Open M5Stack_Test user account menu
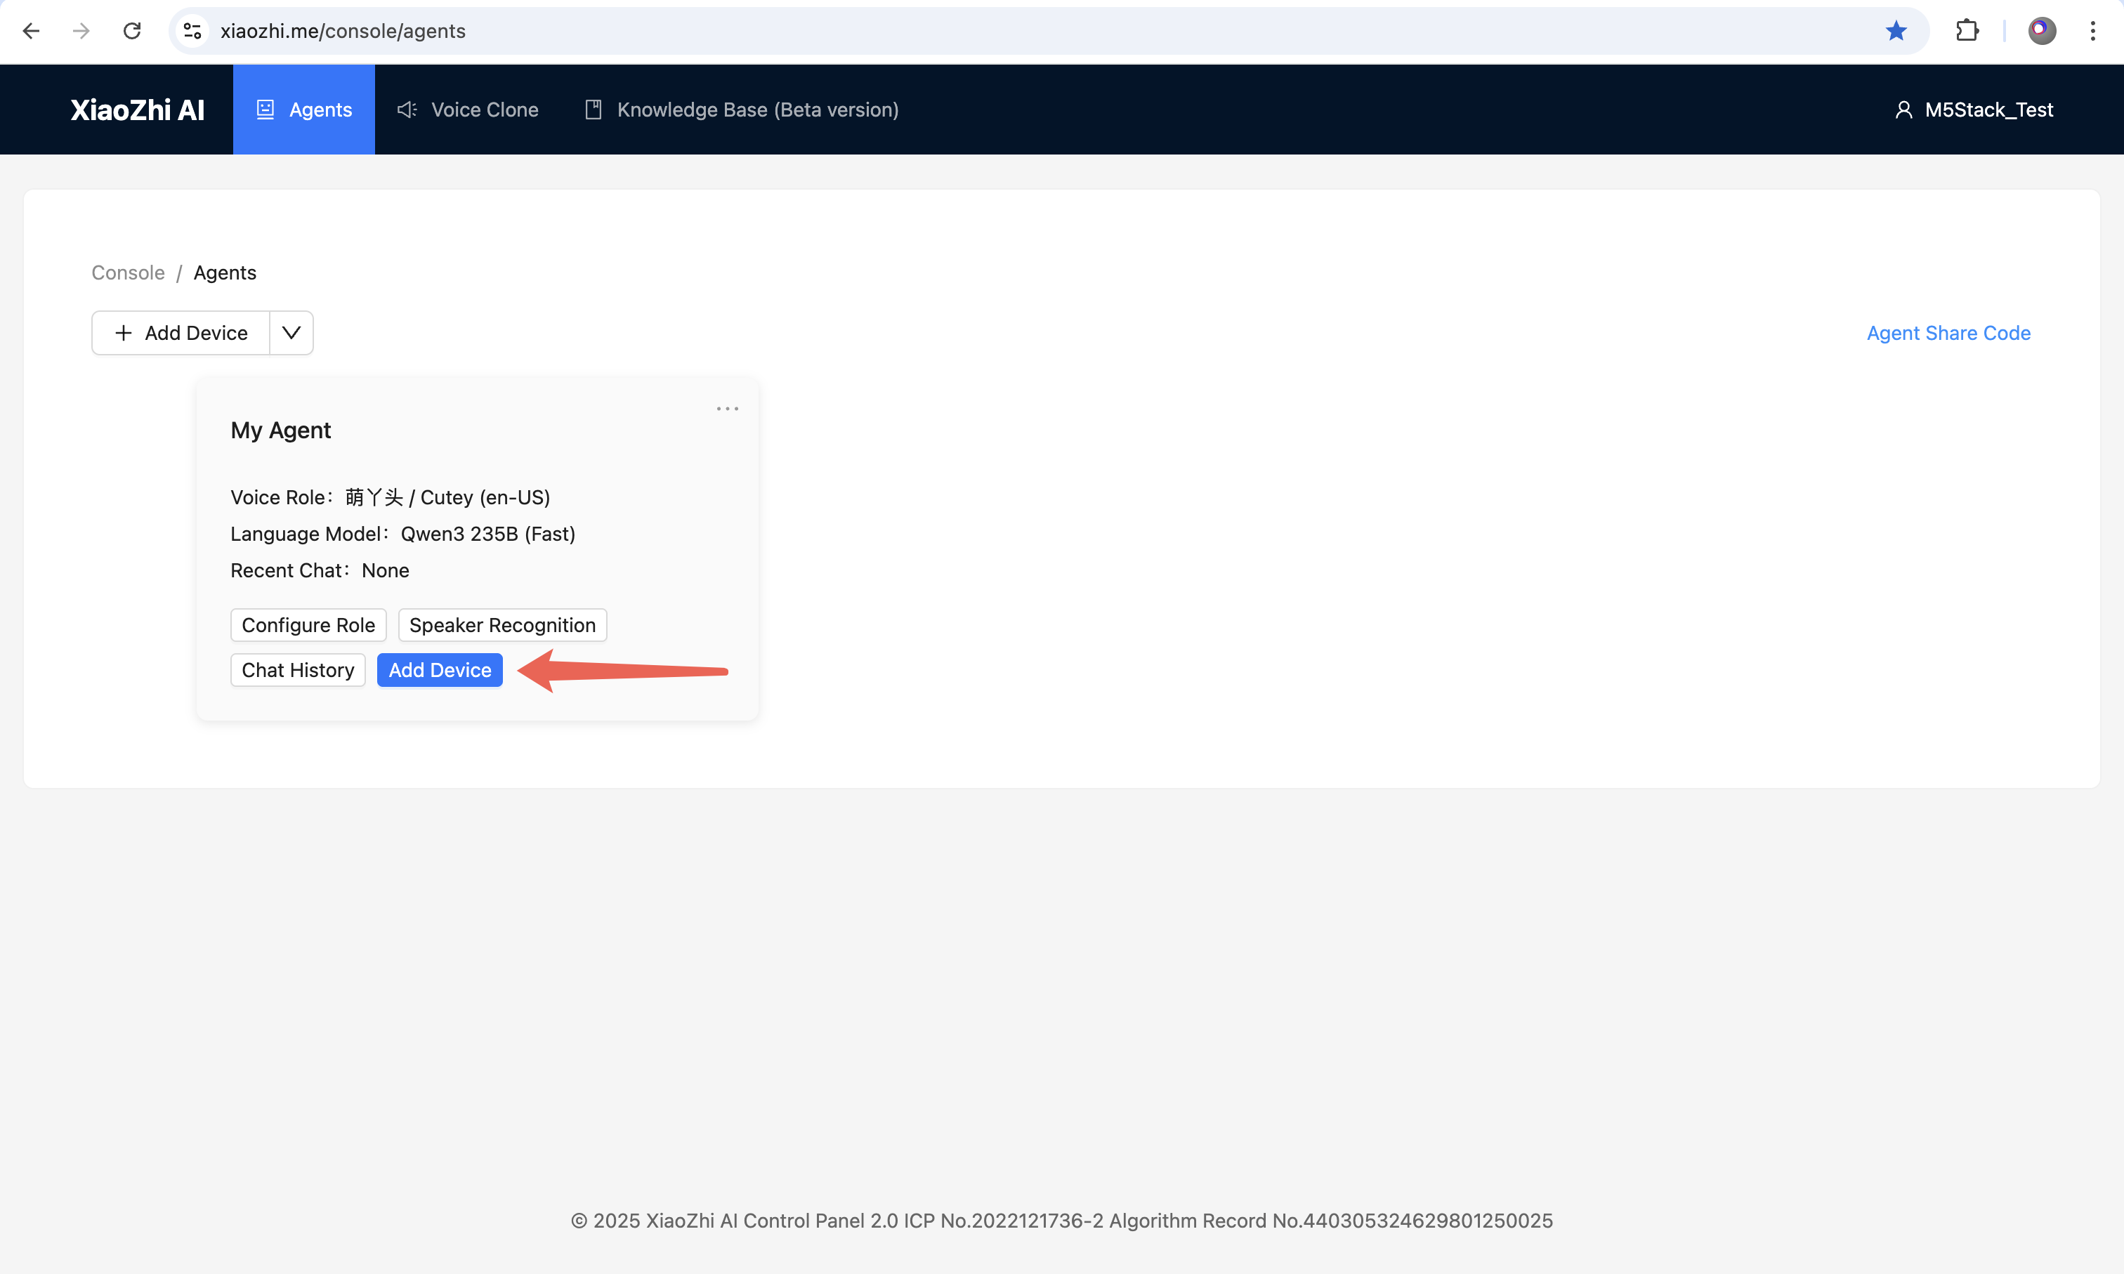Screen dimensions: 2124x1274 click(x=1974, y=110)
